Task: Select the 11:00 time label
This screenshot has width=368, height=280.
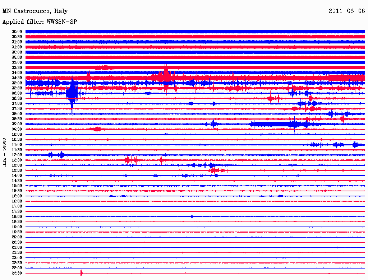Action: tap(17, 145)
